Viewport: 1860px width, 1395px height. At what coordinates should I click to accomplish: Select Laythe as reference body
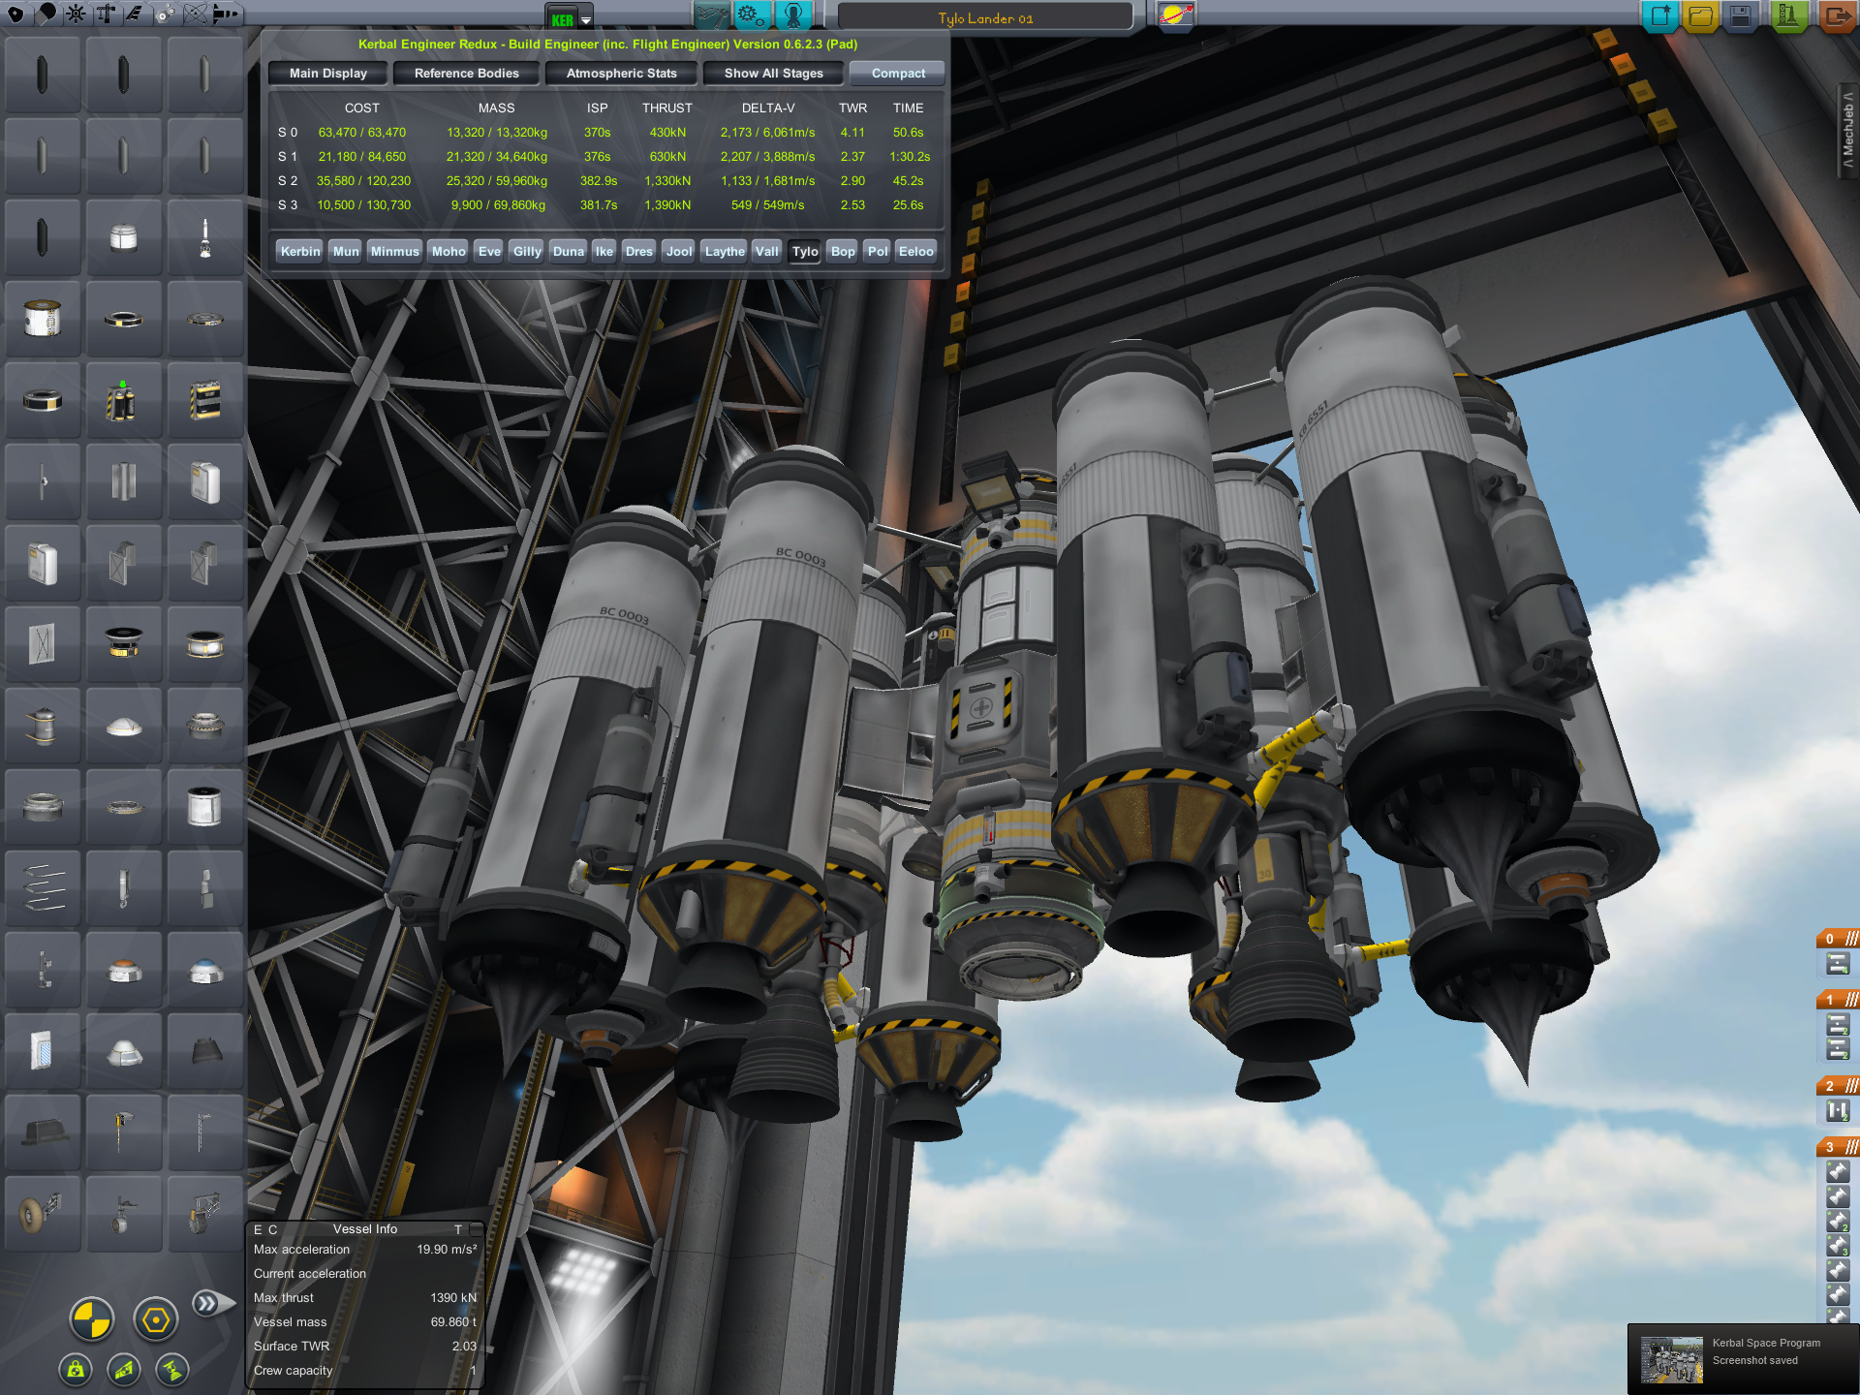(x=725, y=252)
